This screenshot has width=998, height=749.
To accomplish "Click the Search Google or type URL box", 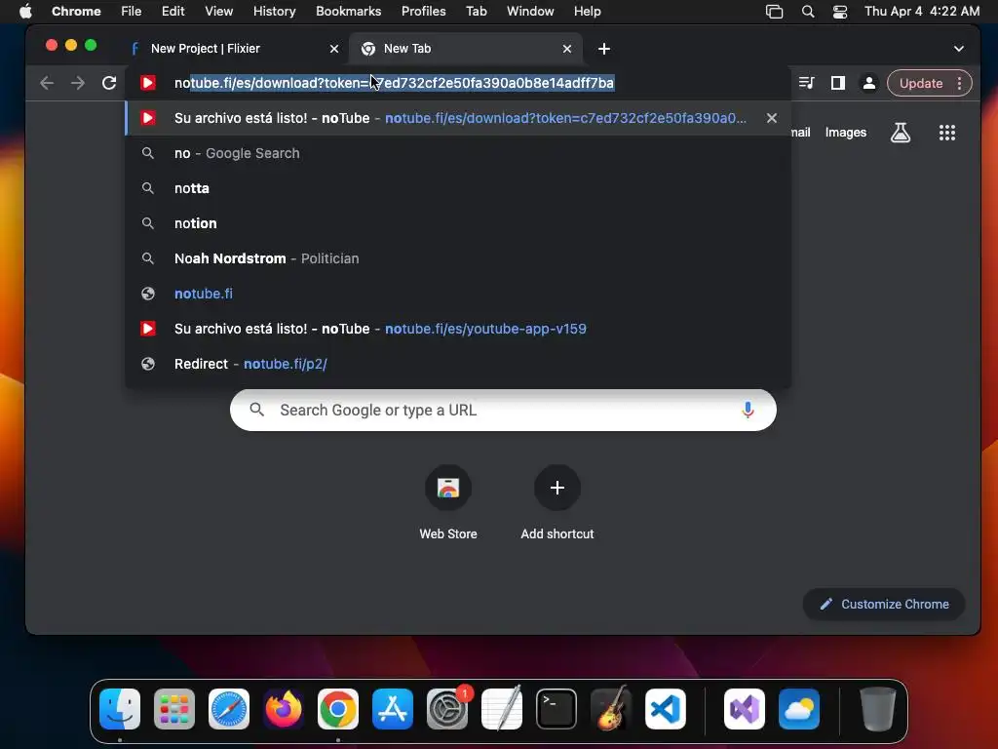I will point(503,411).
